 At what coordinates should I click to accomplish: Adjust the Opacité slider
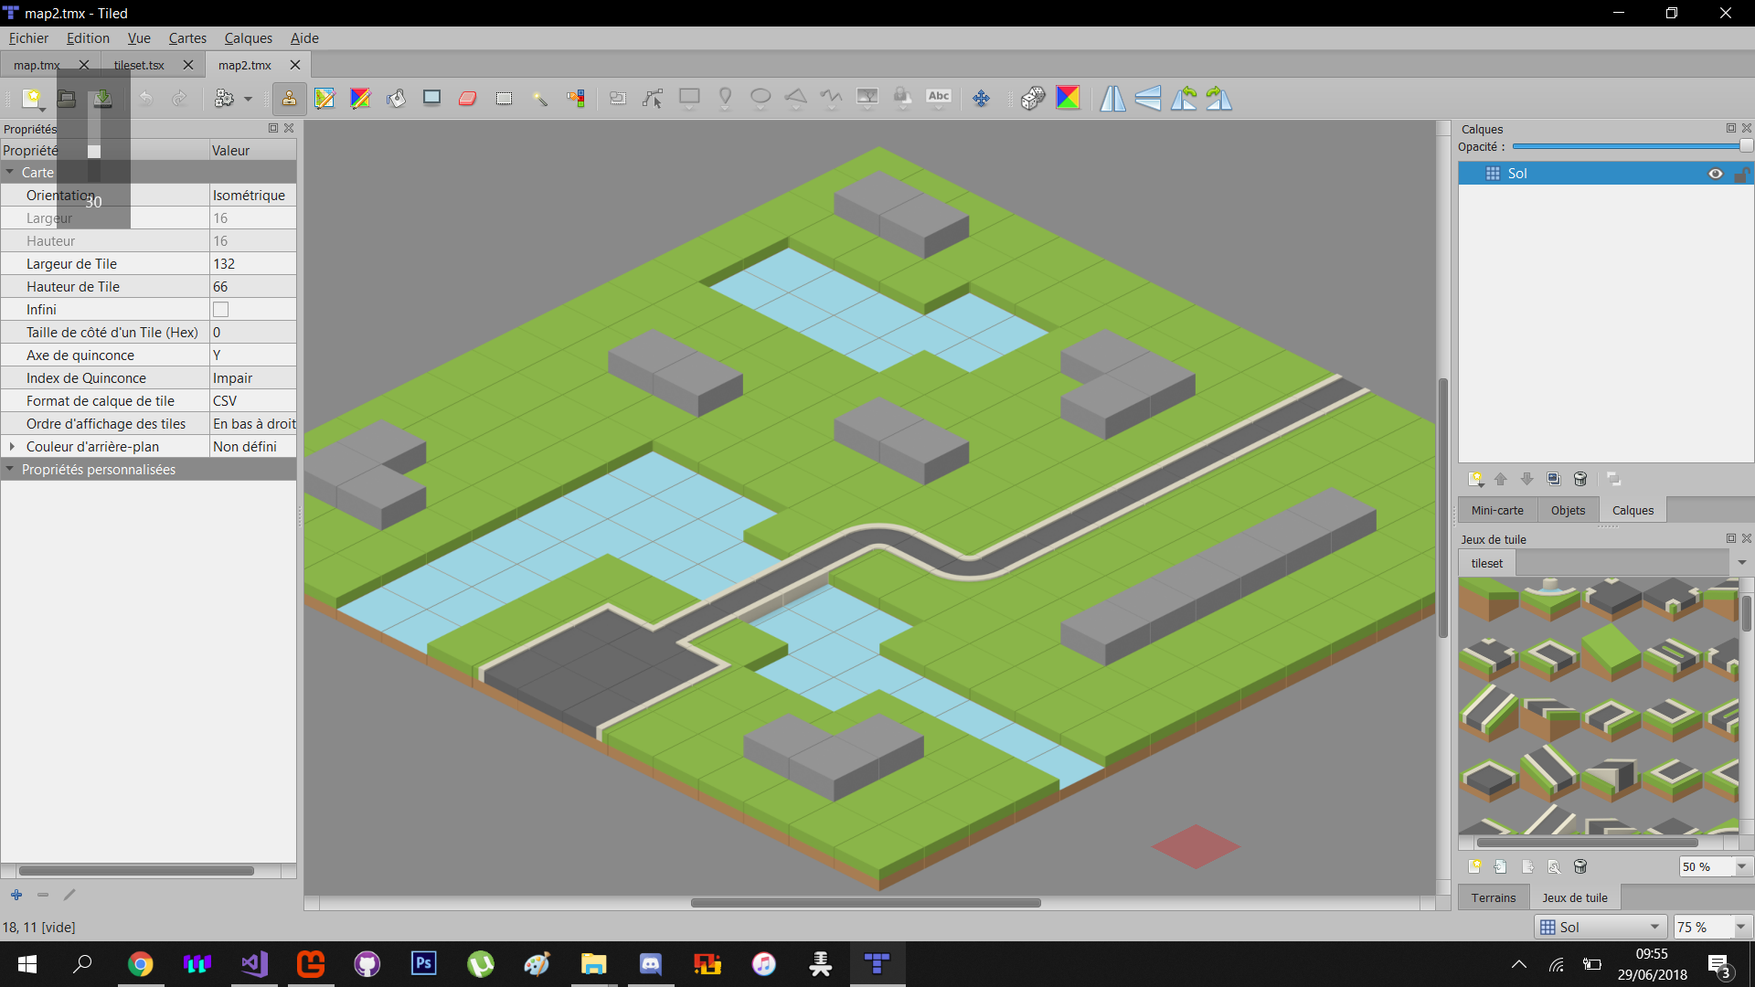[1632, 146]
